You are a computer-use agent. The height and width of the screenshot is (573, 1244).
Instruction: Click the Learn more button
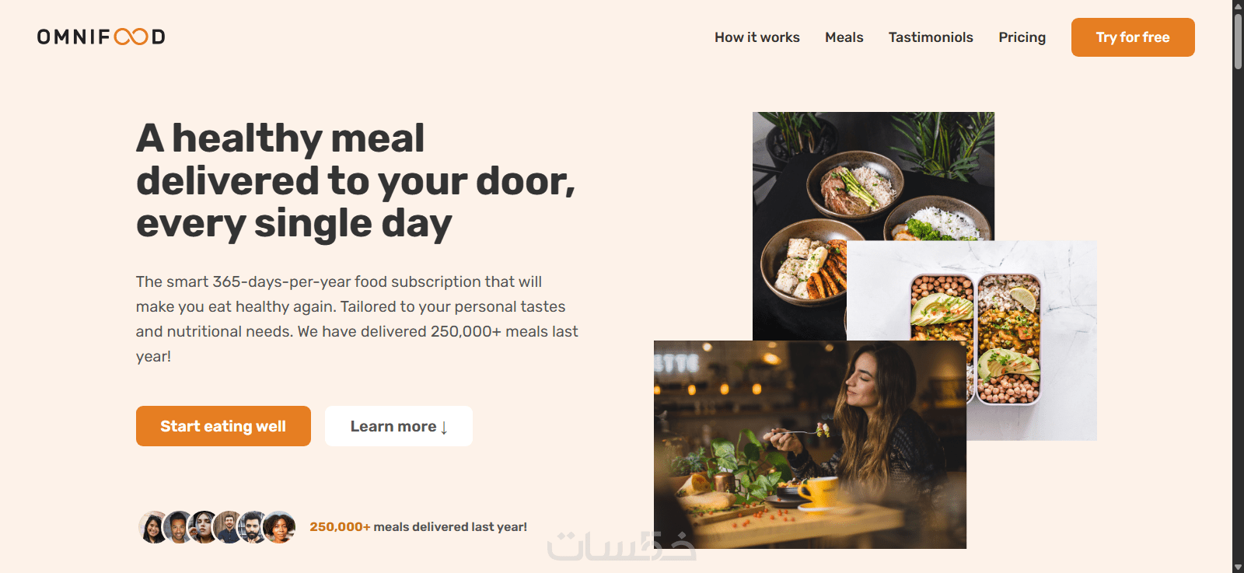pyautogui.click(x=399, y=426)
